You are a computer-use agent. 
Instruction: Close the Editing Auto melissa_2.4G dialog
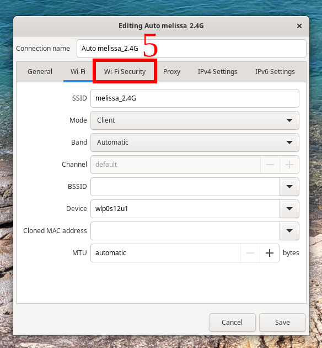click(x=299, y=26)
